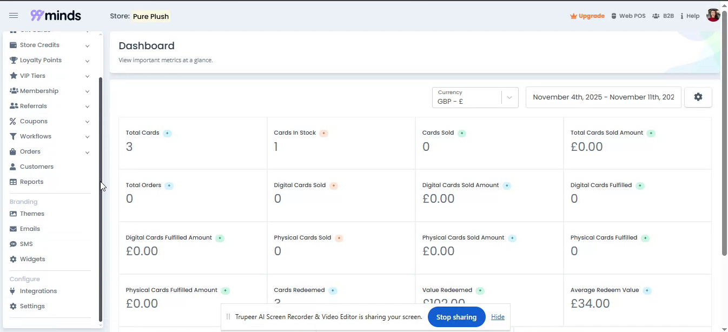Open the Integrations page

coord(38,291)
